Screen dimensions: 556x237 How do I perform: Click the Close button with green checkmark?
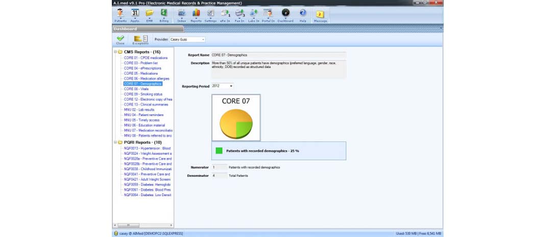pos(120,40)
